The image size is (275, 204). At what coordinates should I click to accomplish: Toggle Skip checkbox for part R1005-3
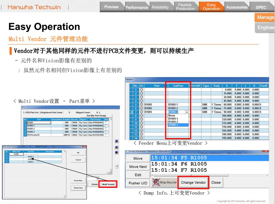[x=106, y=132]
